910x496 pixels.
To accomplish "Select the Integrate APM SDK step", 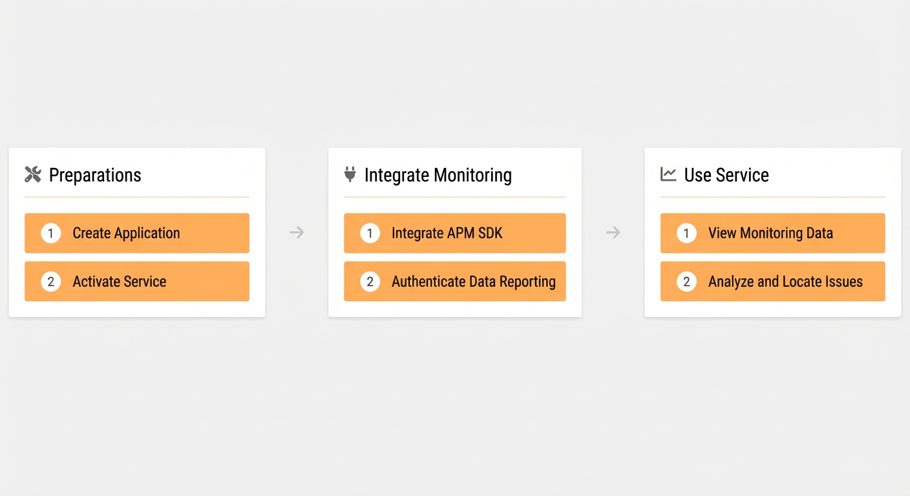I will tap(455, 233).
